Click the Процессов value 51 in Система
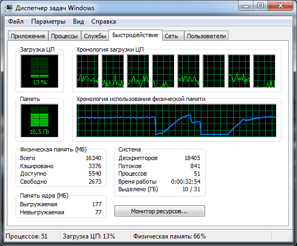This screenshot has height=246, width=297. click(197, 173)
